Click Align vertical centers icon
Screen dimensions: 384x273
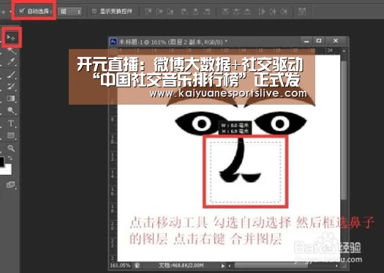[159, 11]
